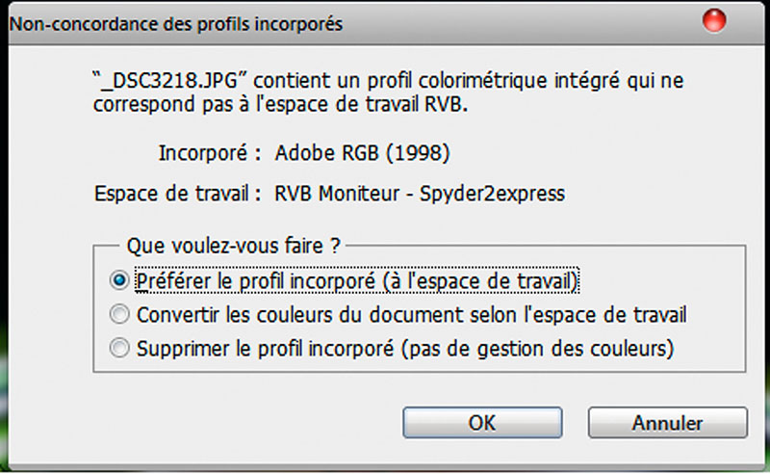Click the 'Adobe RGB (1998)' profile value
Viewport: 770px width, 474px height.
362,153
